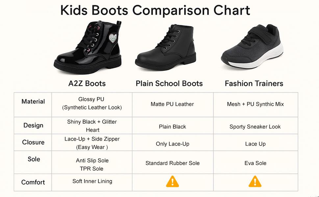The image size is (319, 197).
Task: Click the Eva Sole cell
Action: click(256, 163)
